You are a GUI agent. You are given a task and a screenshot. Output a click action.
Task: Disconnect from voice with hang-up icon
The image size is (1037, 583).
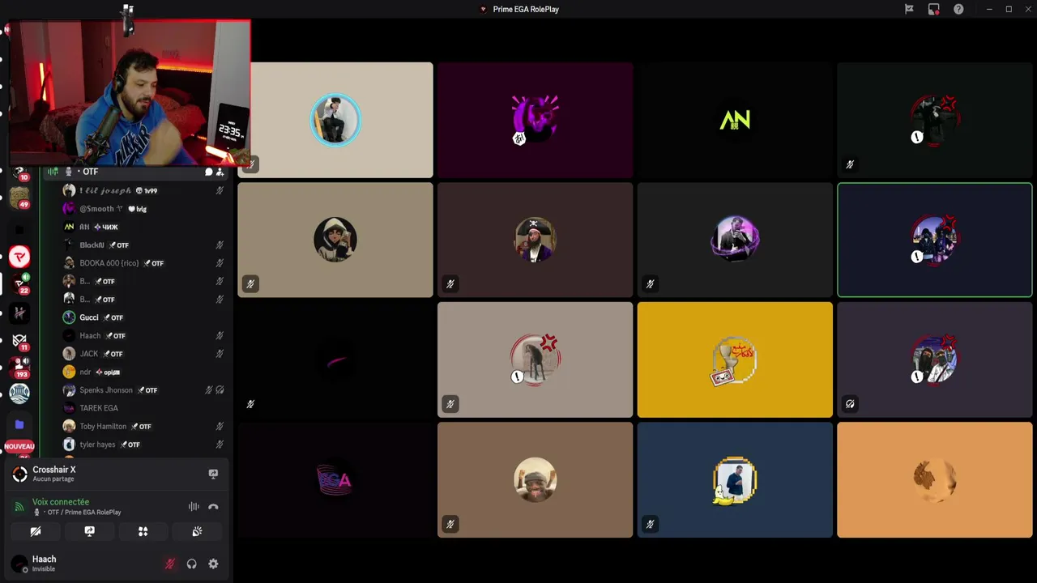[213, 507]
